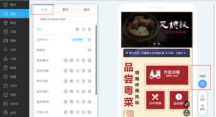Focus the 请输栏目名称进行搜索 search field
The height and width of the screenshot is (117, 216).
click(65, 19)
